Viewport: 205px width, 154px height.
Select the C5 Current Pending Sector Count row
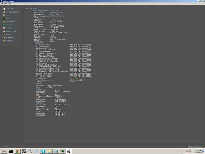click(64, 67)
